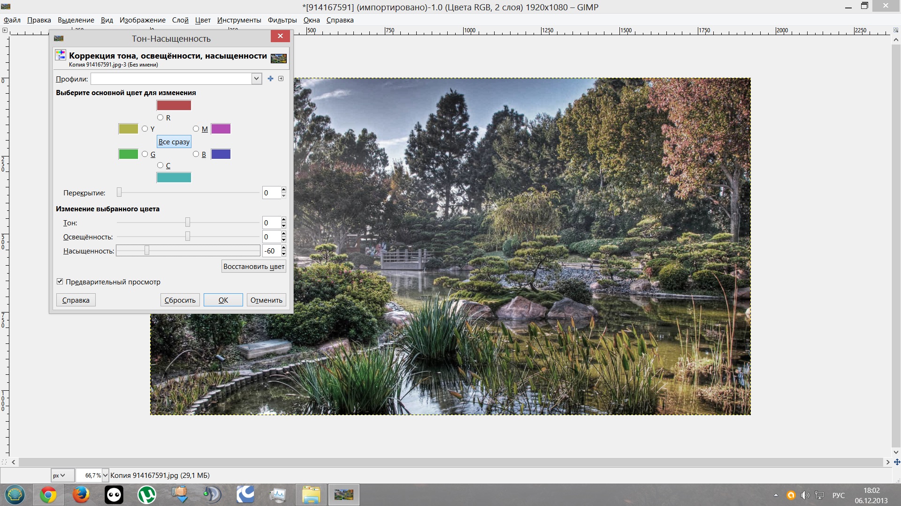
Task: Click the image preview thumbnail in dialog header
Action: [278, 58]
